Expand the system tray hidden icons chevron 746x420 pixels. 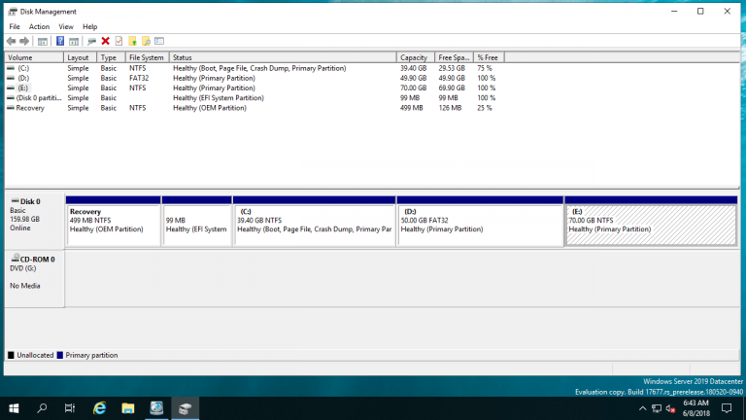point(642,408)
